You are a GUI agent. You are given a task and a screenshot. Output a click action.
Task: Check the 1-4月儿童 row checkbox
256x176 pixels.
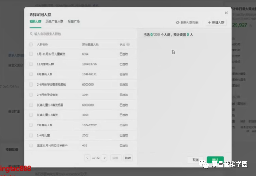[31, 135]
